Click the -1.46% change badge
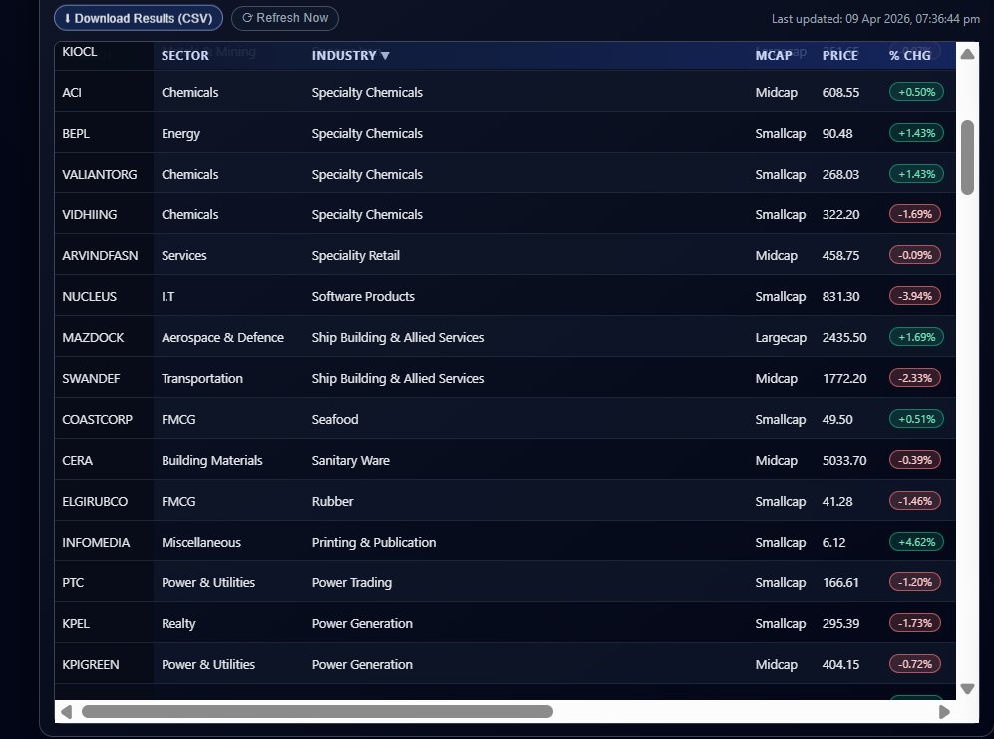Screen dimensions: 994x739 pyautogui.click(x=915, y=501)
